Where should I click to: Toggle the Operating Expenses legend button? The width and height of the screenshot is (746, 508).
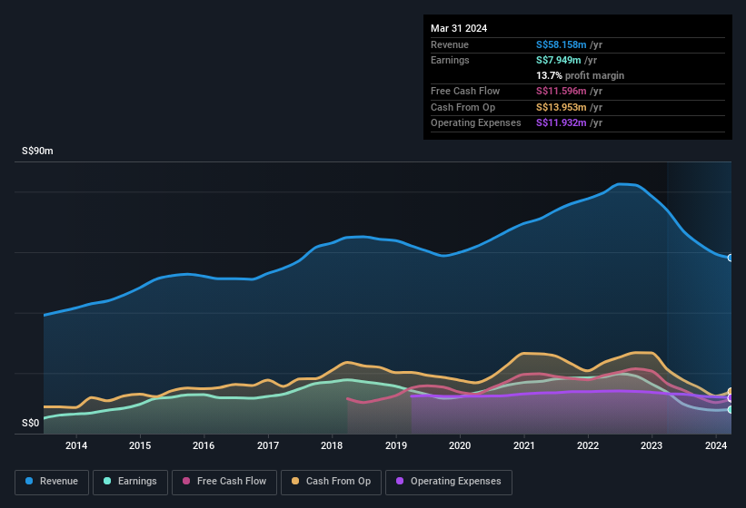[x=449, y=482]
